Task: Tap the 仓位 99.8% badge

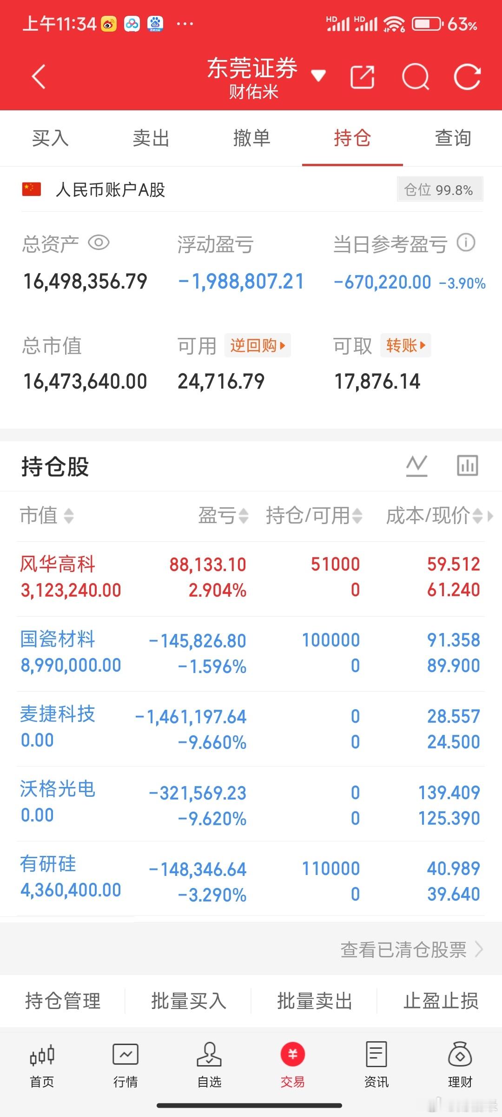Action: pos(440,189)
